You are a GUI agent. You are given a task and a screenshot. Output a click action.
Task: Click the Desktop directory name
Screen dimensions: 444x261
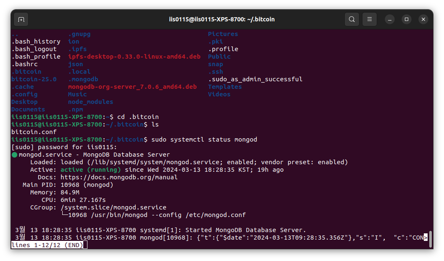(x=24, y=102)
